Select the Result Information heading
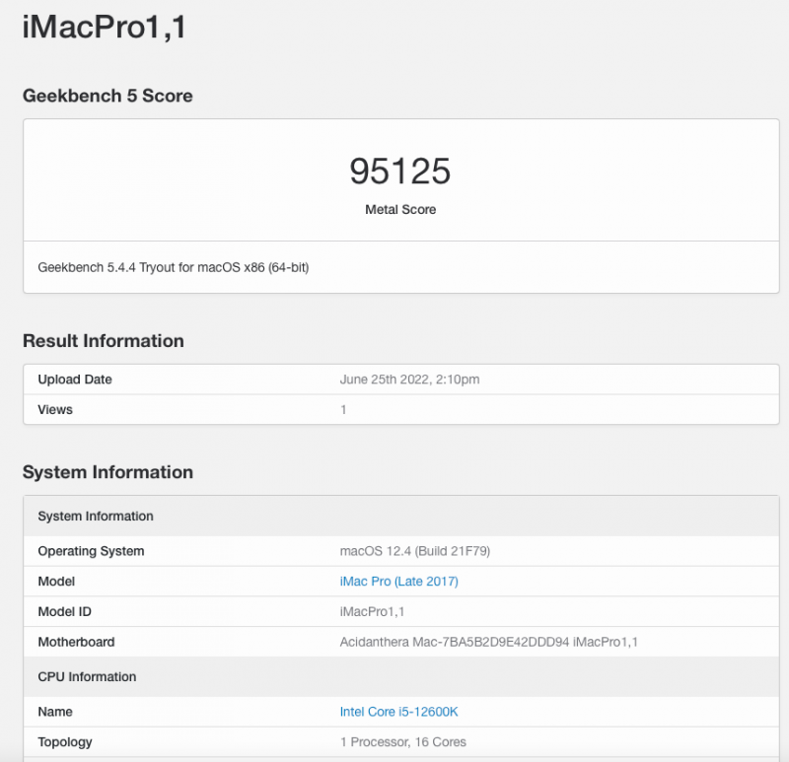Screen dimensions: 789x762 pos(104,341)
